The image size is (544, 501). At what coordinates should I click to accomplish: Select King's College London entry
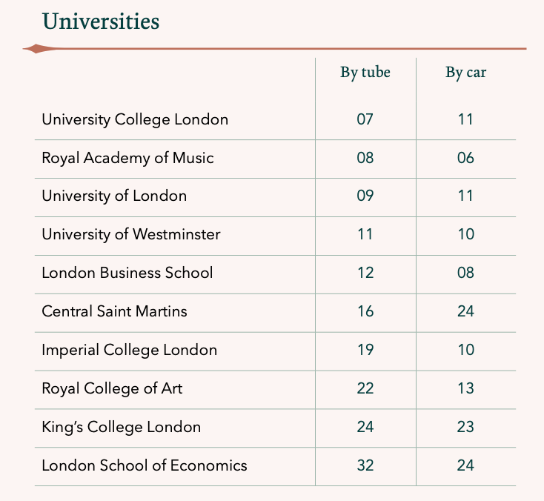[x=122, y=427]
